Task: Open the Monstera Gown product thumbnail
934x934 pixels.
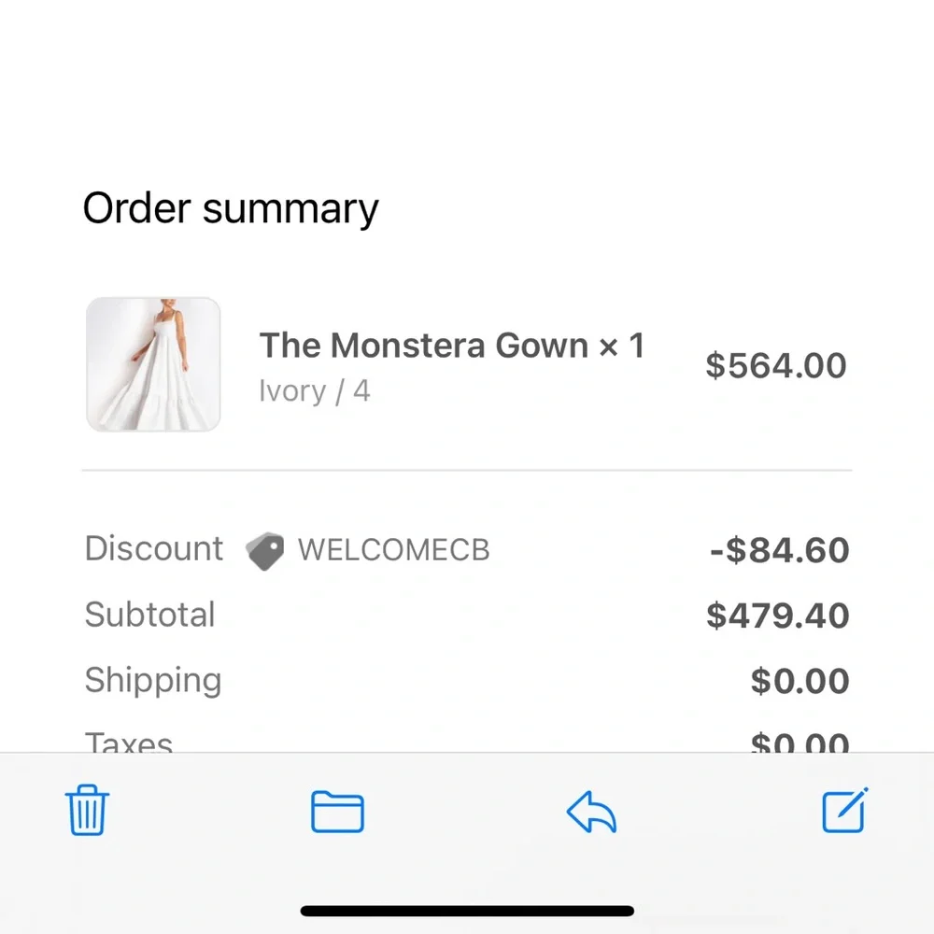Action: point(153,364)
